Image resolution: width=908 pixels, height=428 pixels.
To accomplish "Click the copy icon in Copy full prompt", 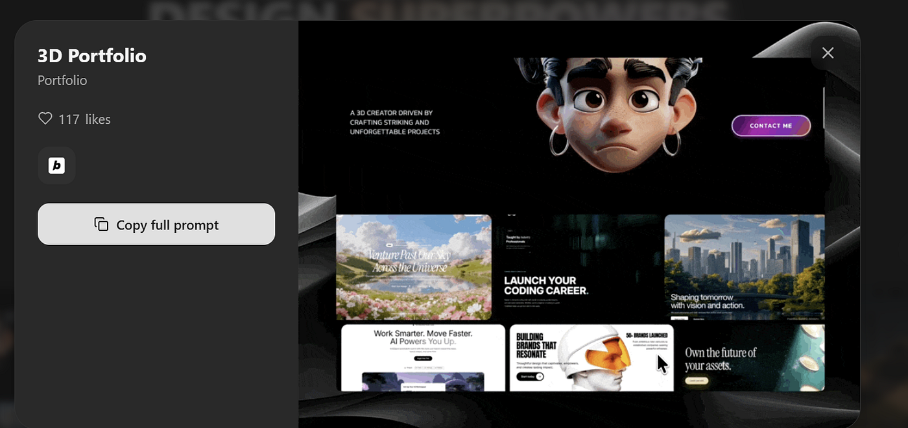I will click(101, 224).
